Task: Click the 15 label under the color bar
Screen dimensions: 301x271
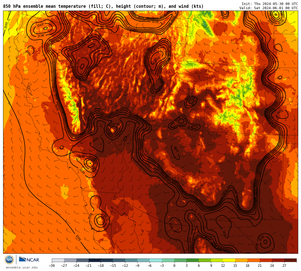Action: point(236,266)
